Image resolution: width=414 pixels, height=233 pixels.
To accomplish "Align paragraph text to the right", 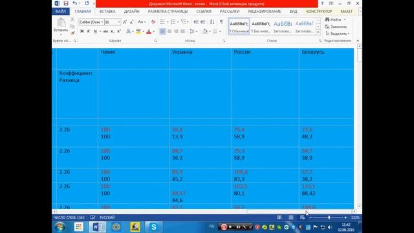I will 176,32.
